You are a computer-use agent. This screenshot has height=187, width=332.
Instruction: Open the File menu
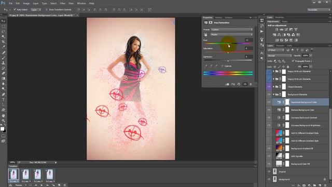pos(10,4)
